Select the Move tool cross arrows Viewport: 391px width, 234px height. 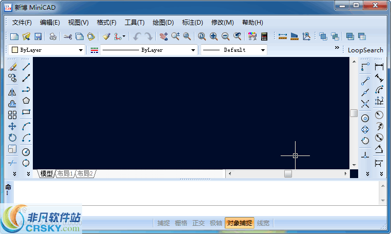click(x=12, y=126)
